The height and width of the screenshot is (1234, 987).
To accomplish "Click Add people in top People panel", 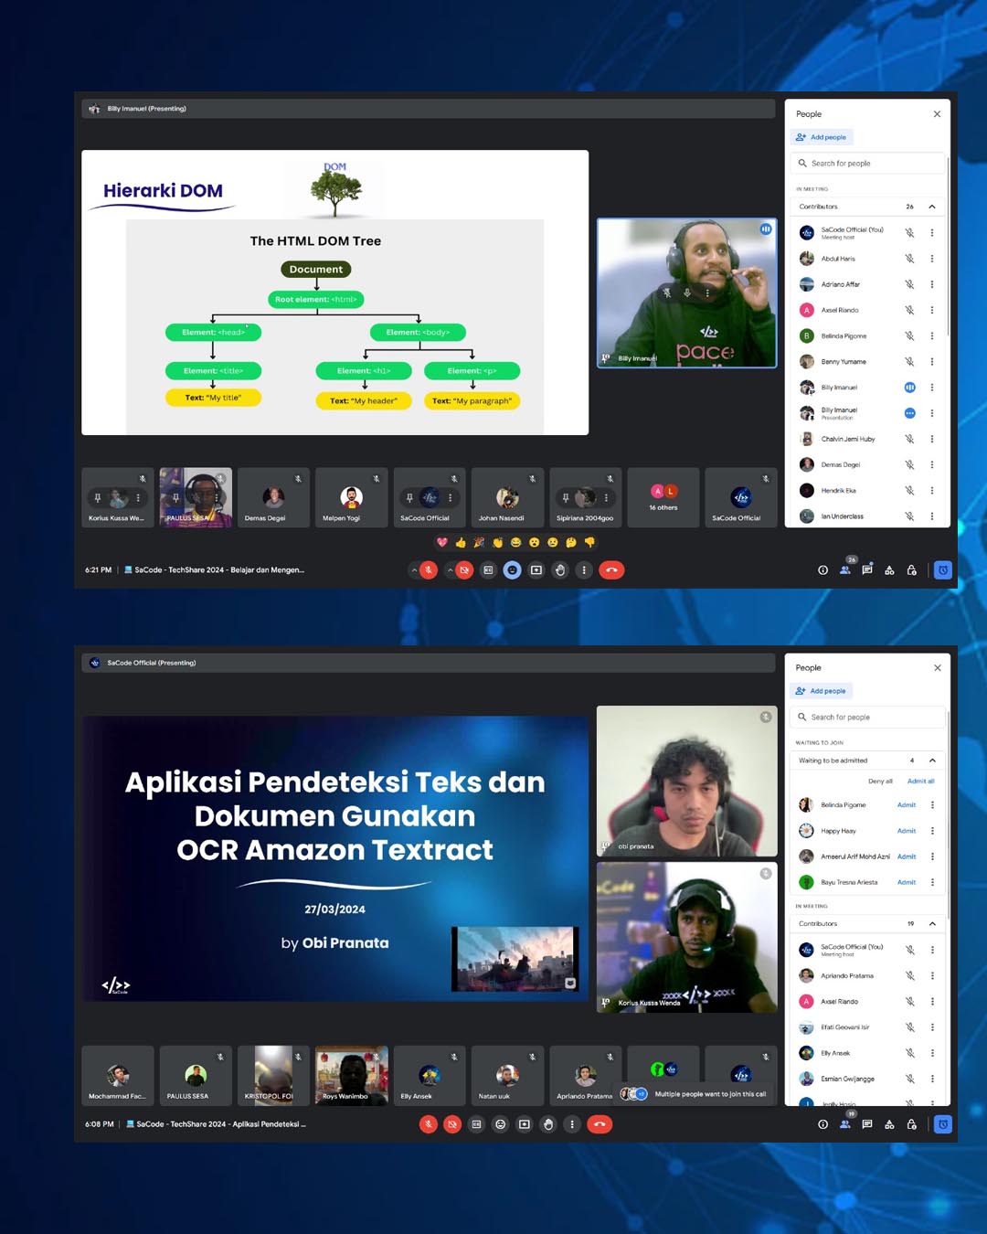I will pos(822,137).
